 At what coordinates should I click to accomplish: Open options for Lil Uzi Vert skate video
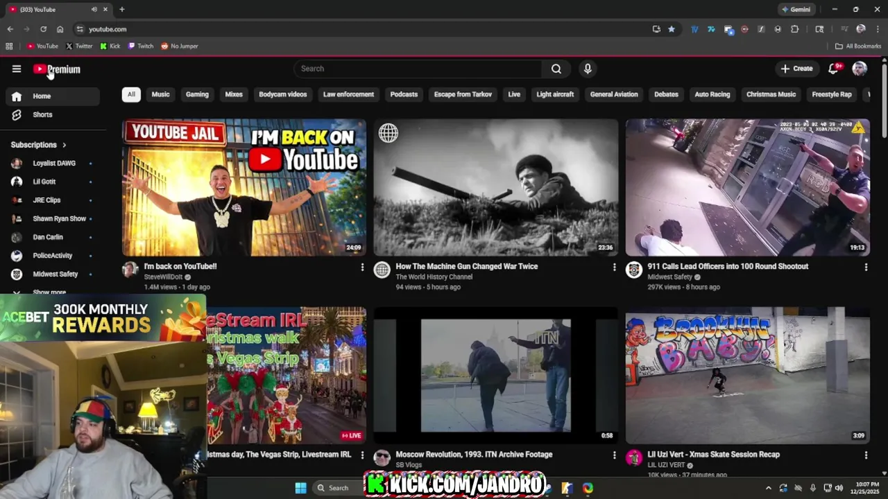pos(866,455)
